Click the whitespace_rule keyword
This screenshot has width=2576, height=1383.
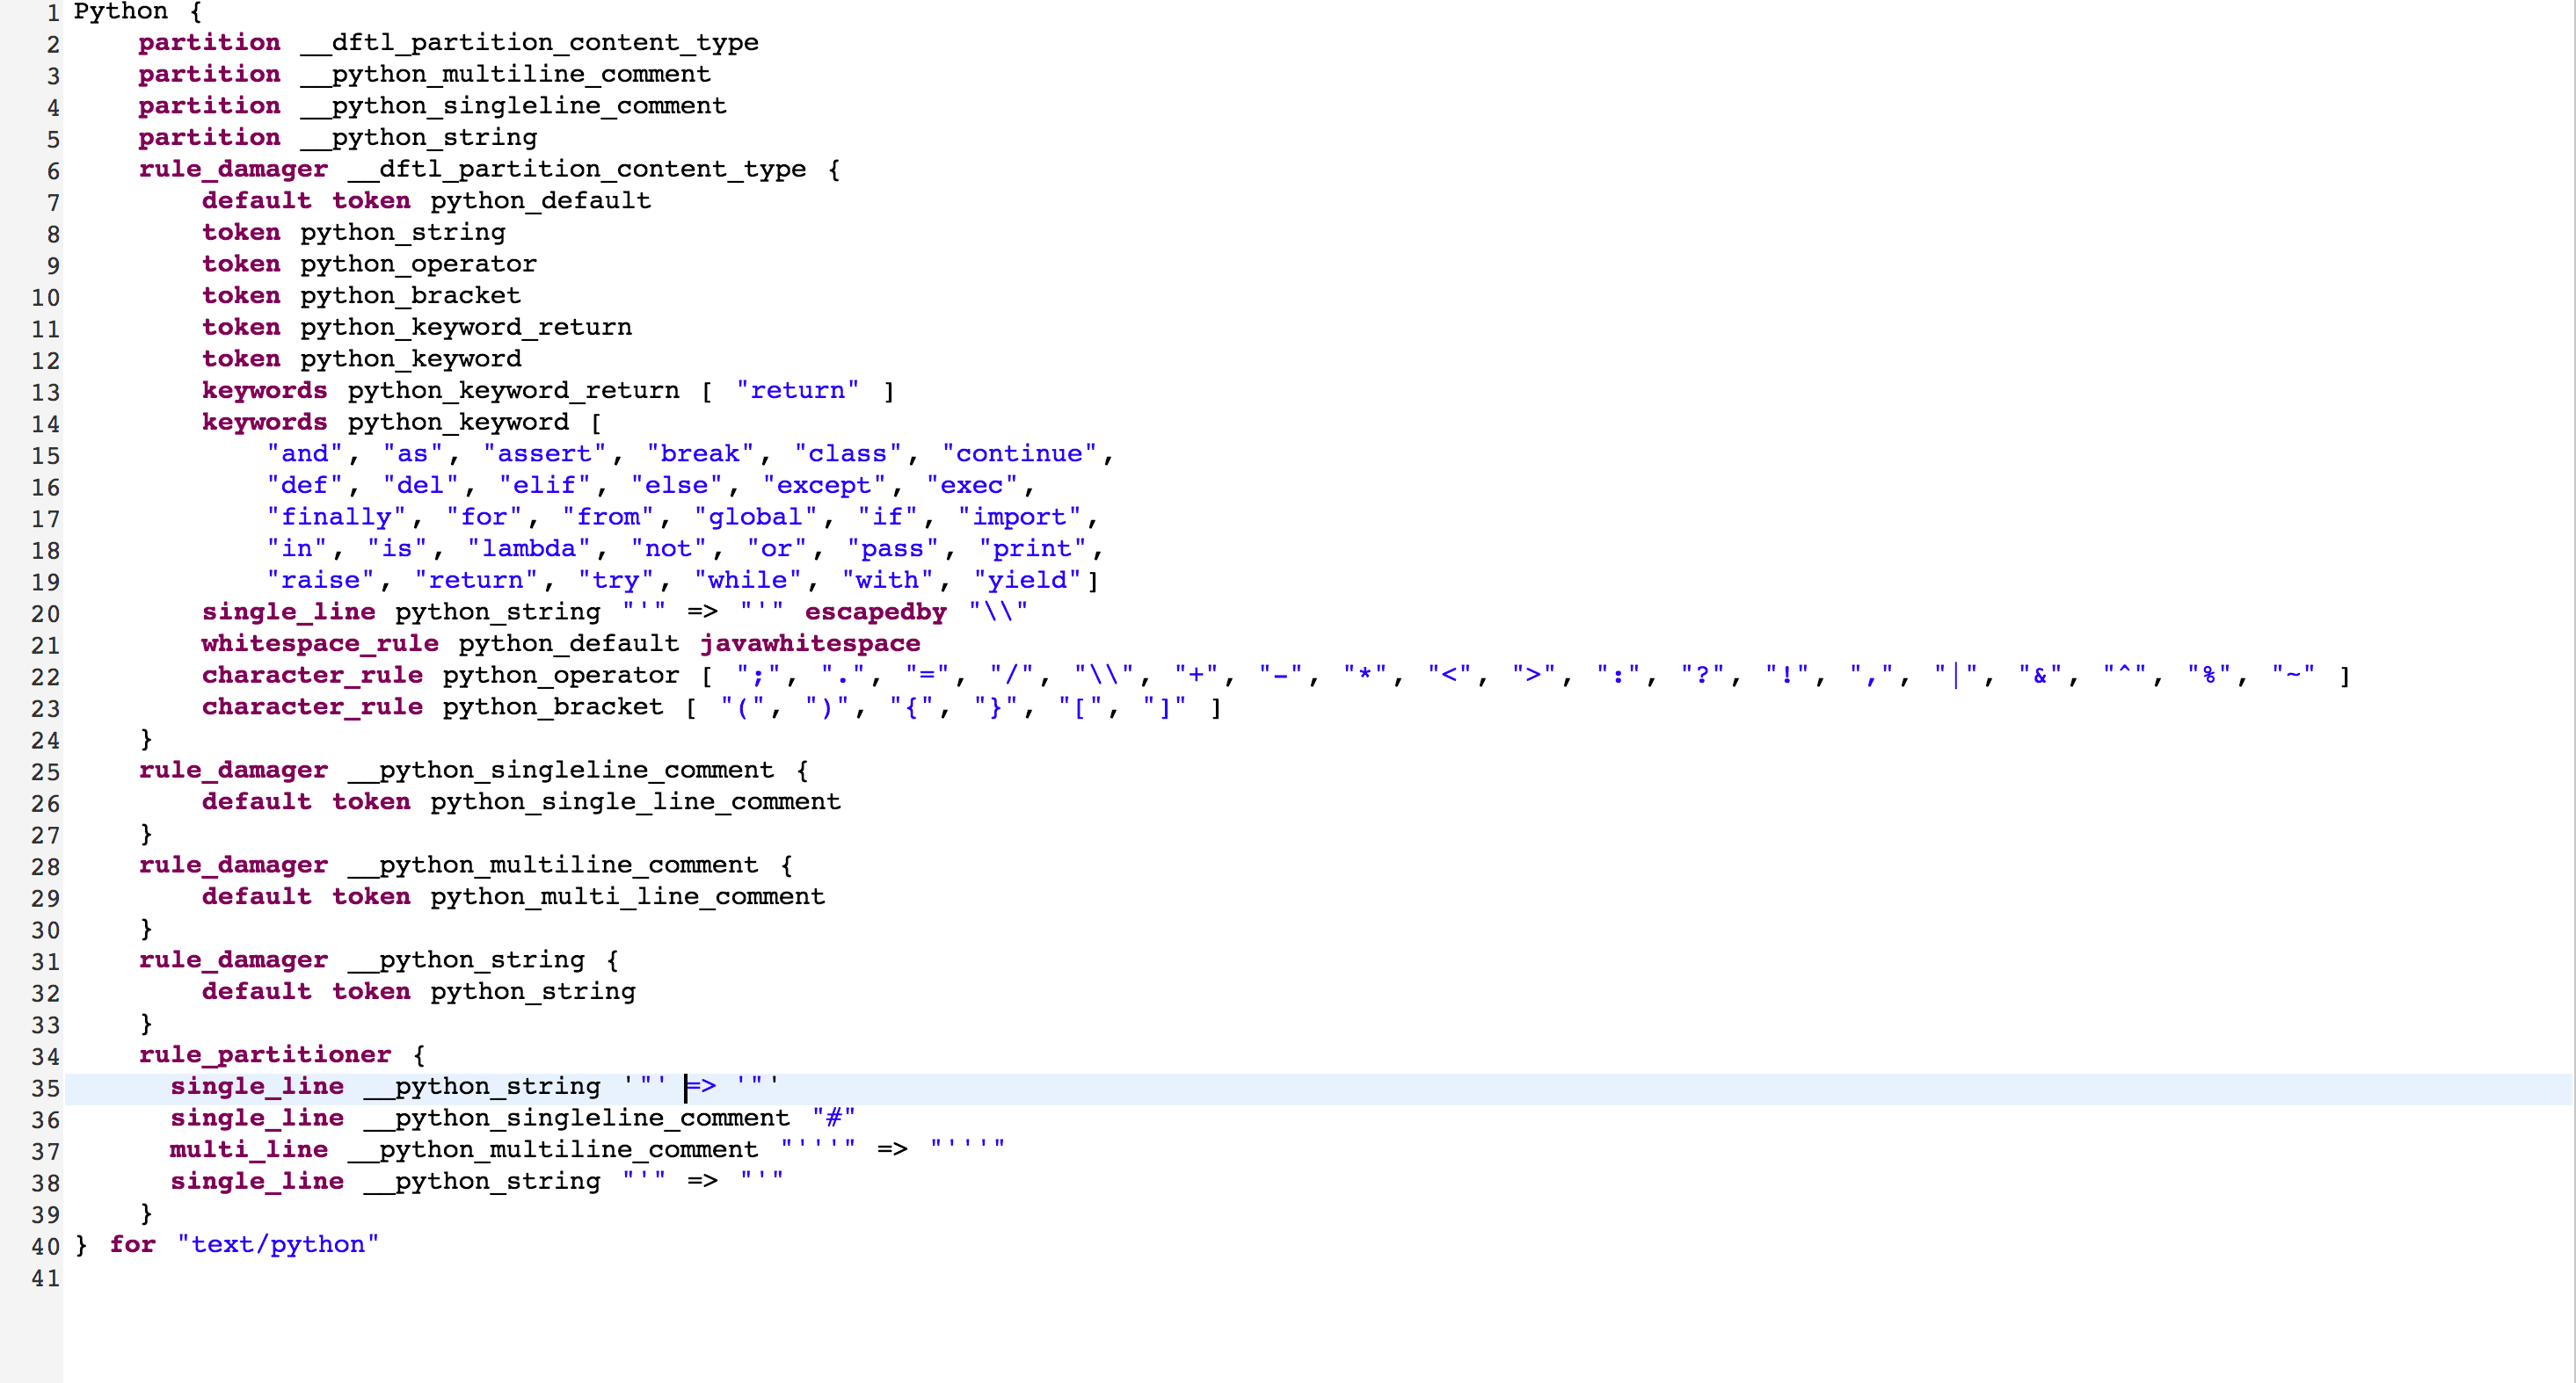(x=320, y=643)
